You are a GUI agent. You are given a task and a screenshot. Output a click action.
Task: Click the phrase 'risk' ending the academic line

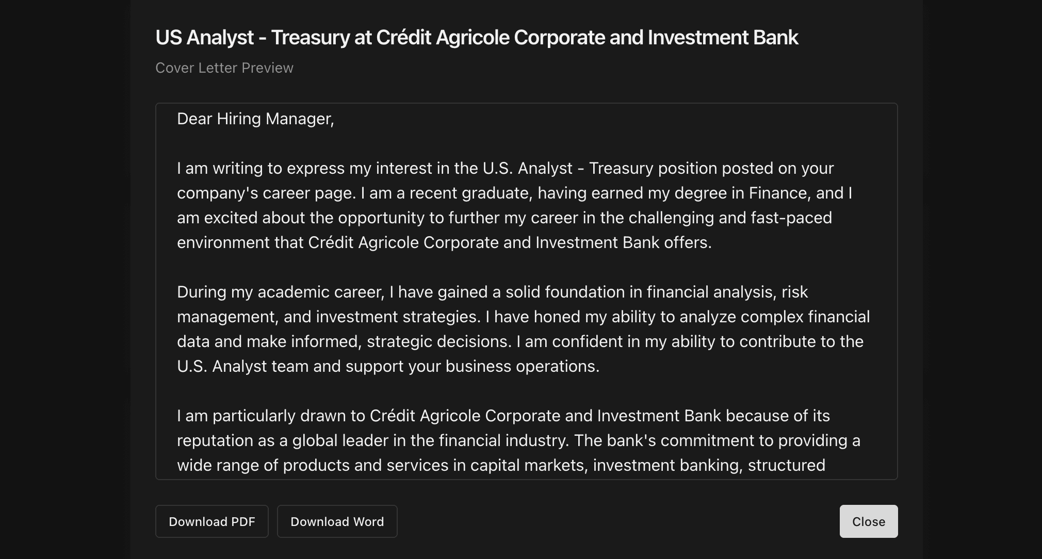point(794,292)
